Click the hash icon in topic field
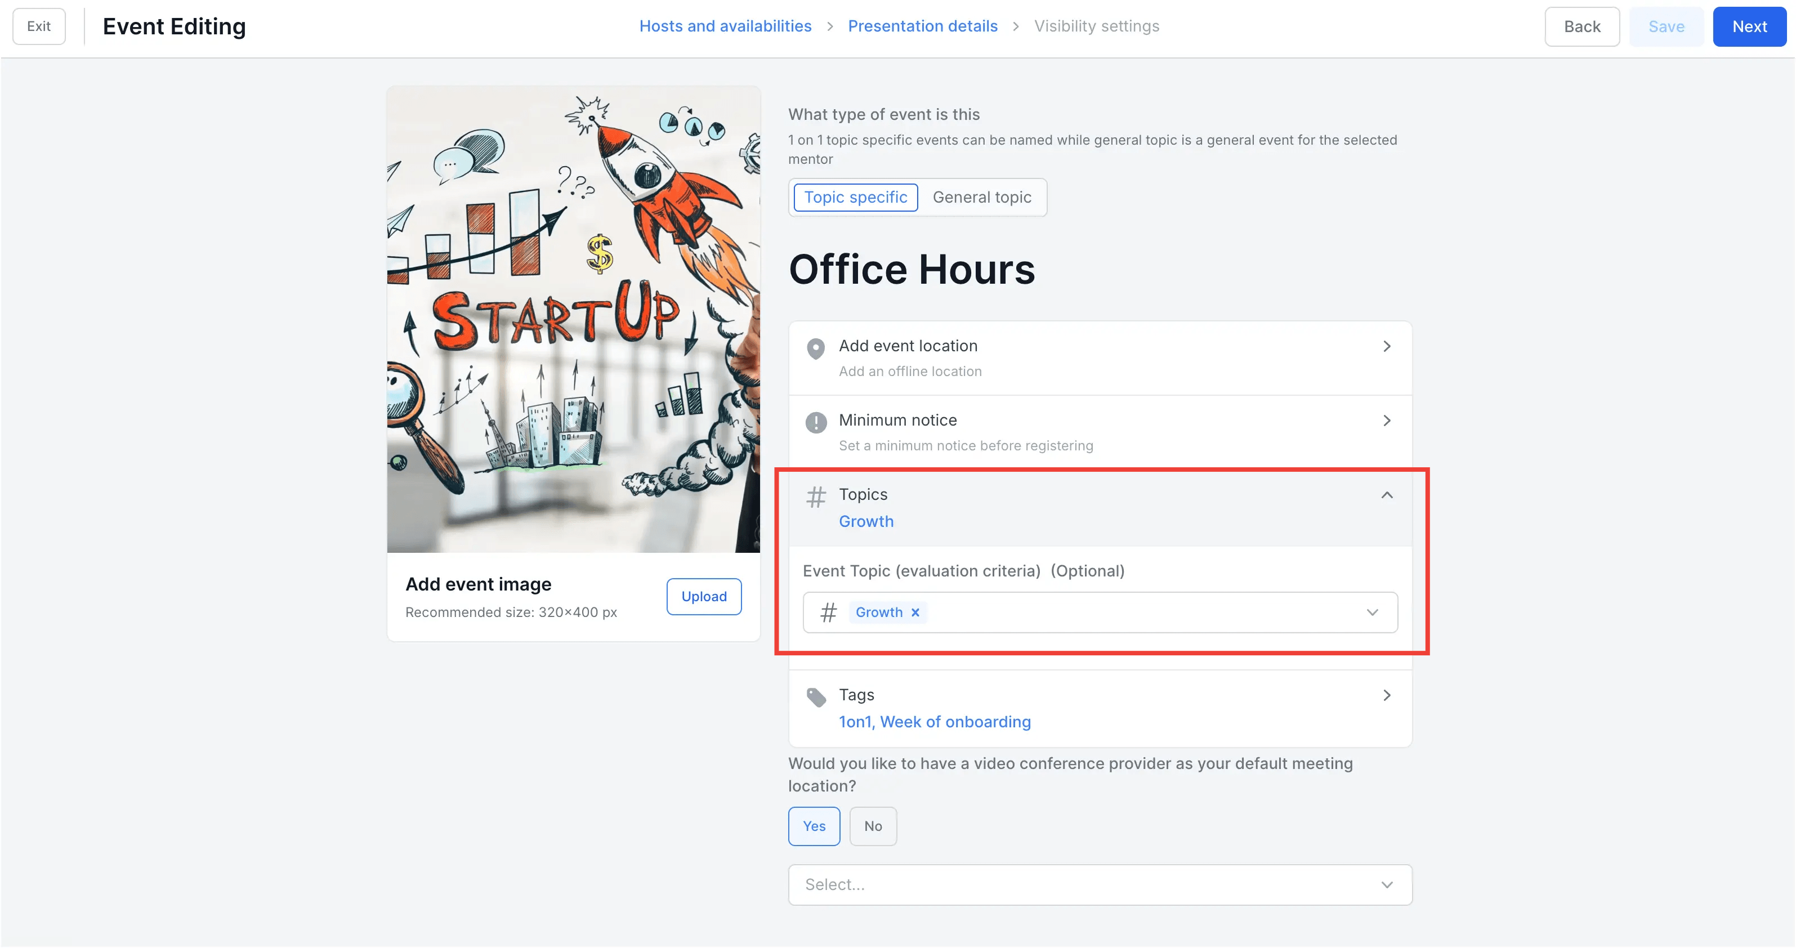1796x948 pixels. click(828, 612)
